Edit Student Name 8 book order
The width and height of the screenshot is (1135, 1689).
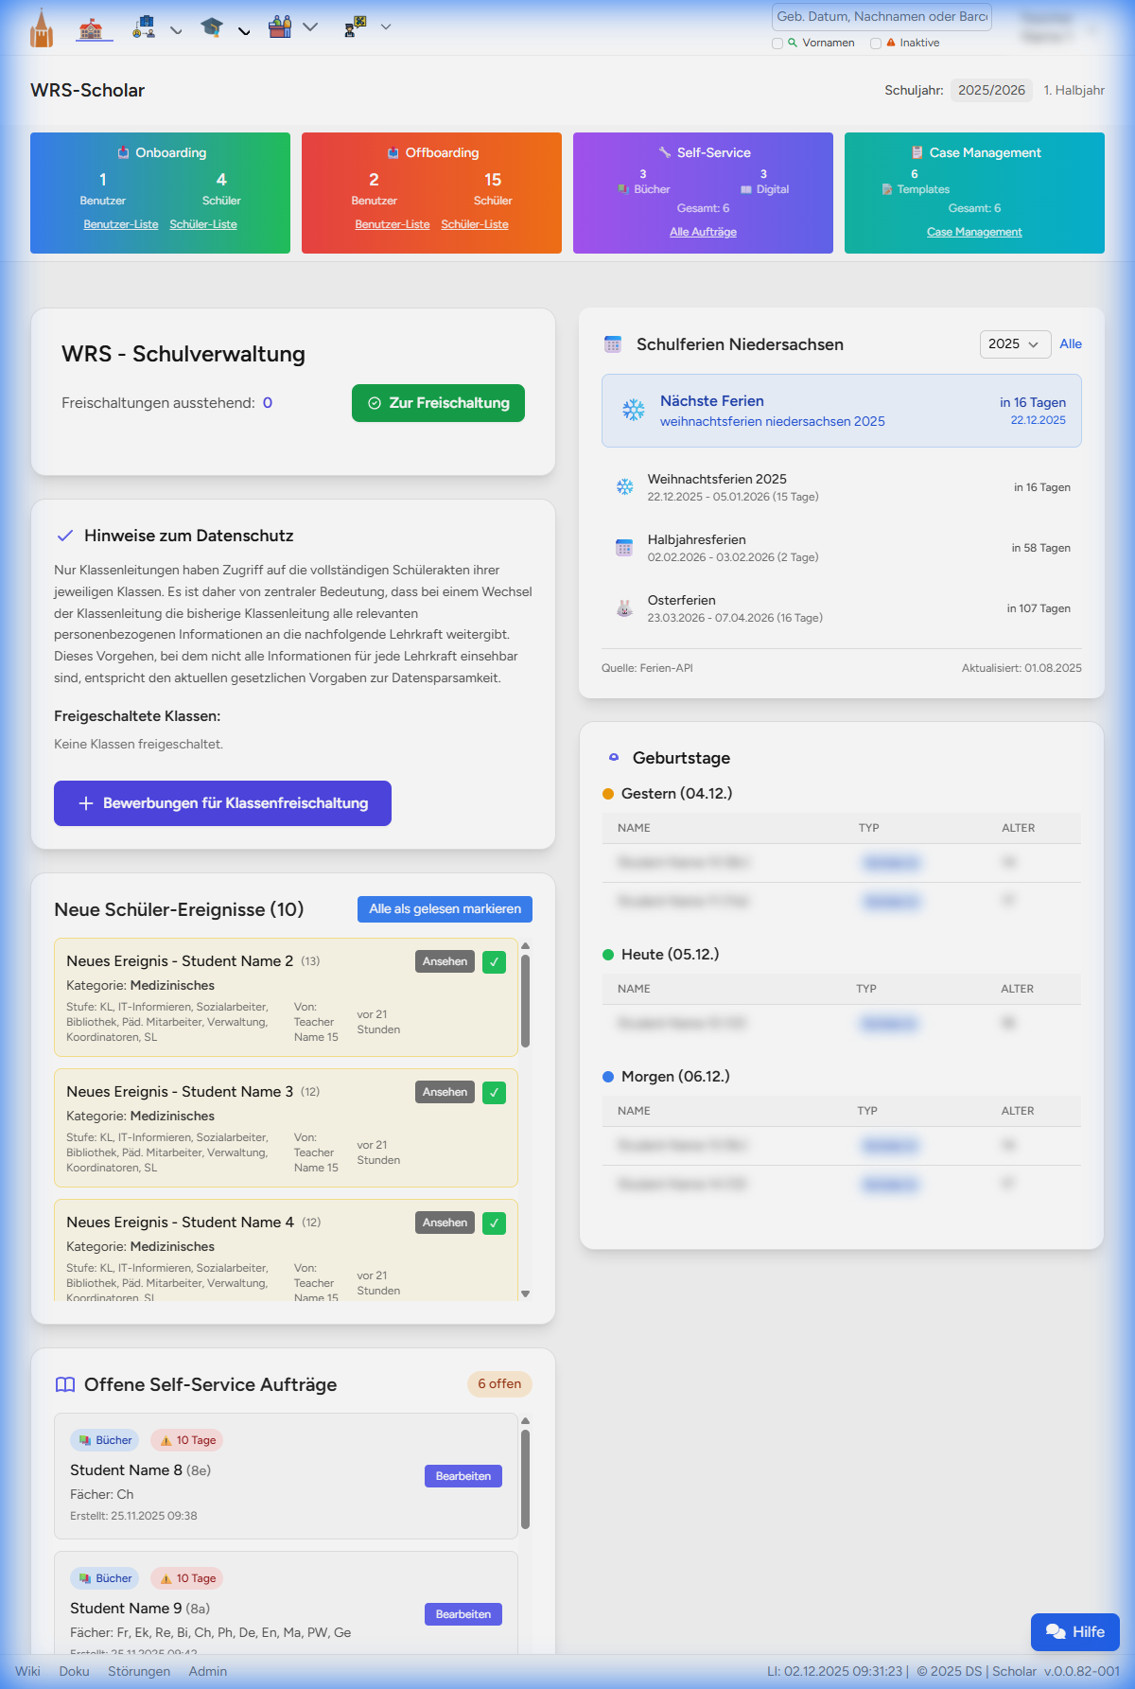tap(463, 1476)
